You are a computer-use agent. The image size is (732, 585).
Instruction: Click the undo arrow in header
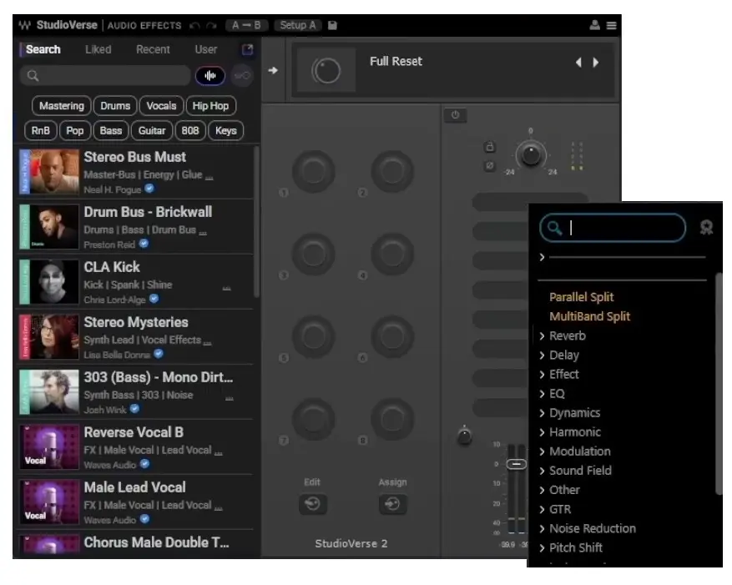[194, 26]
